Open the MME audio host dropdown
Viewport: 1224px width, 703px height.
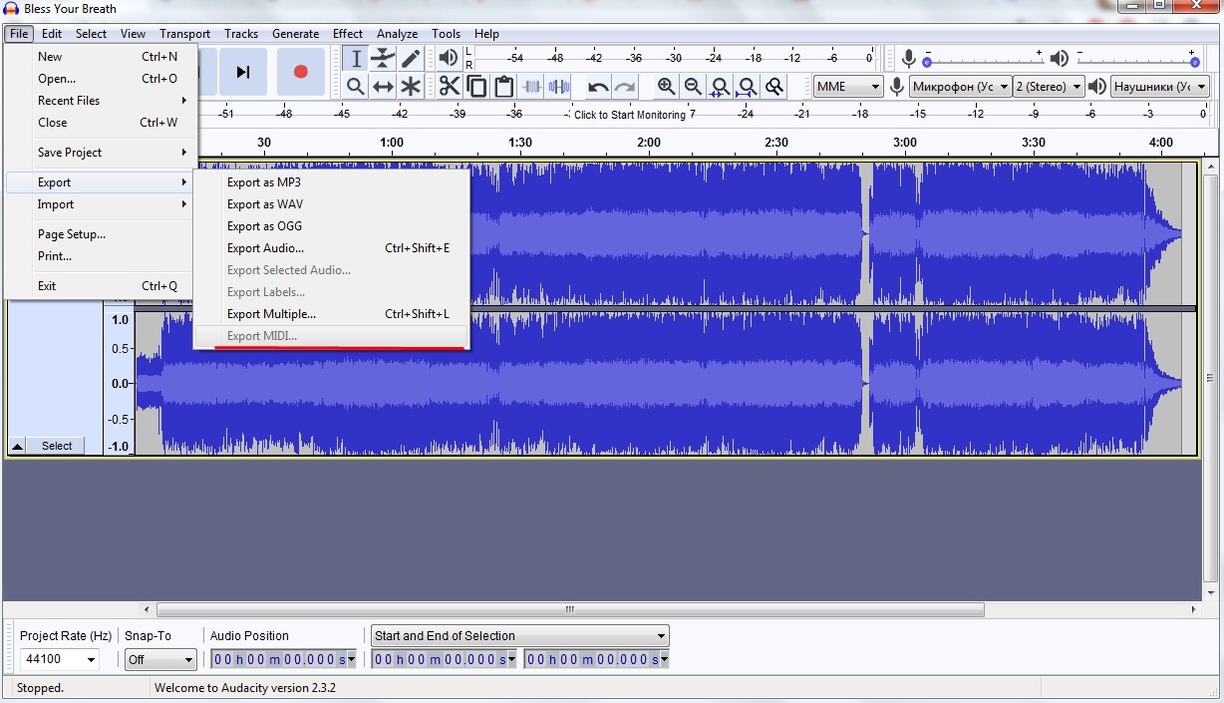848,87
